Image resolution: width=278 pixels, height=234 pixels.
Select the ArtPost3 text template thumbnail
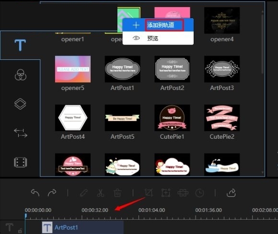pos(222,69)
